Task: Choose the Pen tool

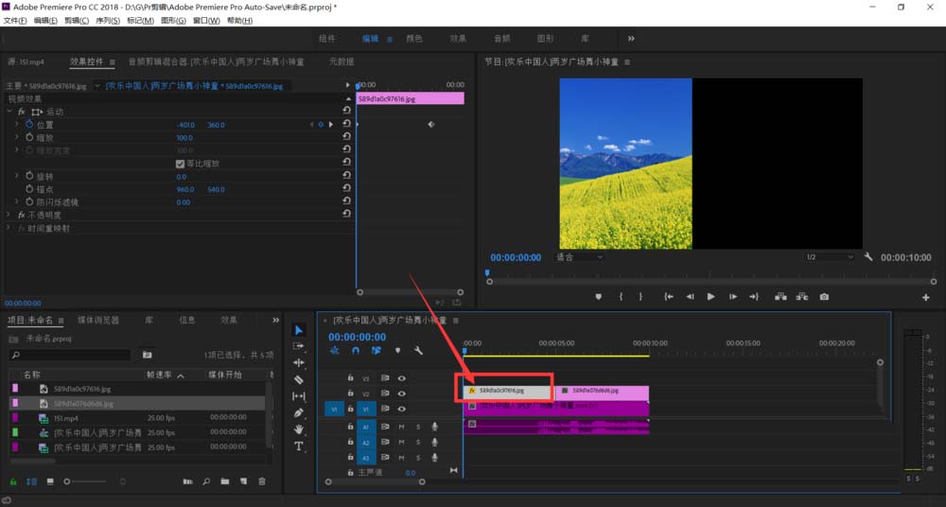Action: click(299, 412)
